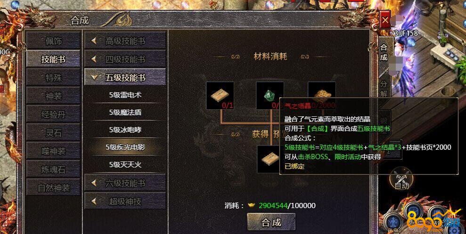The width and height of the screenshot is (466, 234).
Task: Choose the 5级冰咆哮 list entry
Action: (125, 130)
